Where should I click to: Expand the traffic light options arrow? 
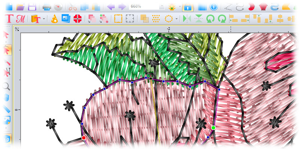pyautogui.click(x=179, y=7)
